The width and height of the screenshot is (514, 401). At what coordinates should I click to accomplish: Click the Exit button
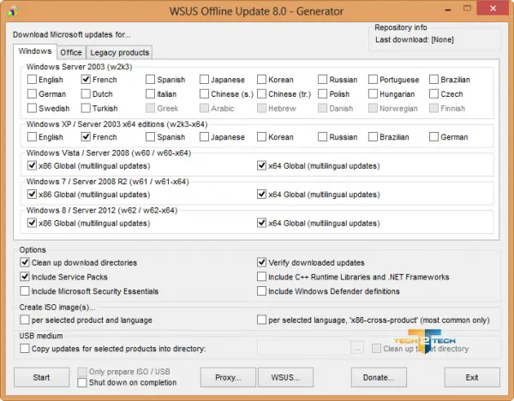pyautogui.click(x=472, y=377)
